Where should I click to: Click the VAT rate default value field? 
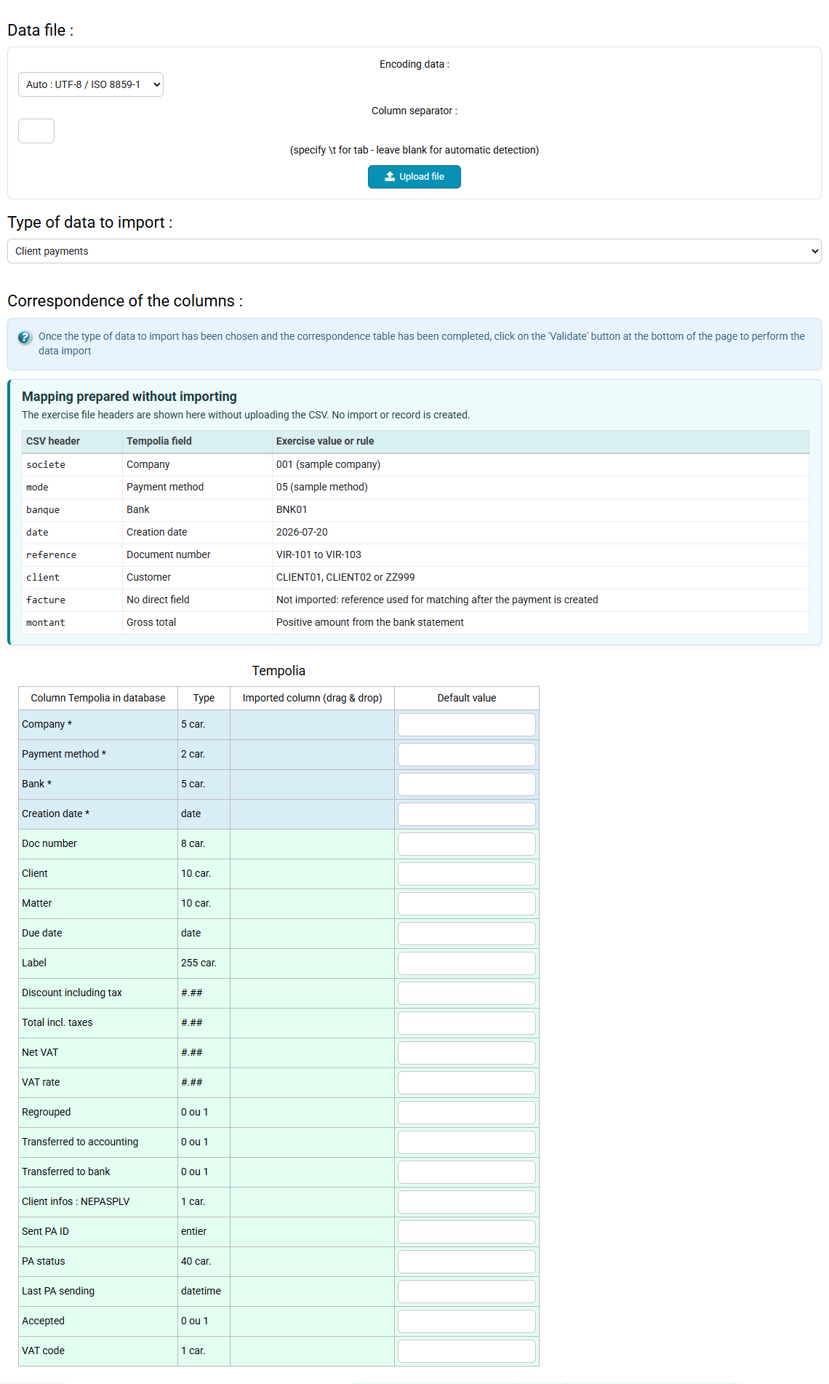click(467, 1083)
